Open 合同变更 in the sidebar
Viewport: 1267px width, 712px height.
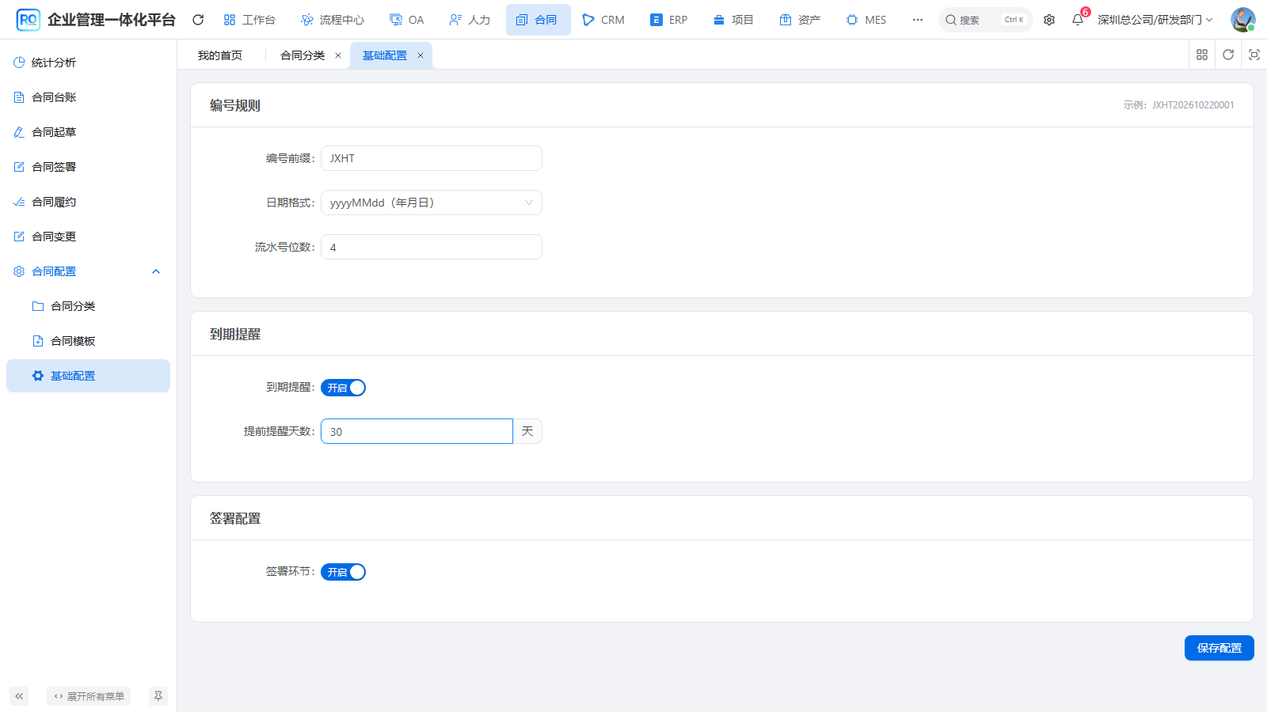(x=88, y=237)
